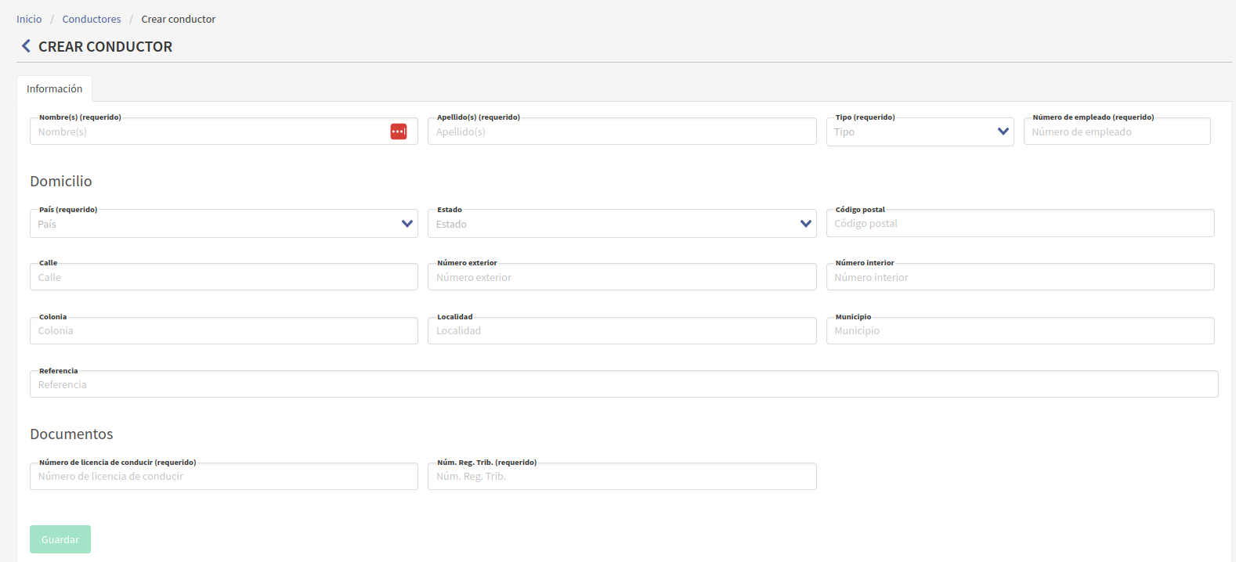Focus the Número de licencia de conducir field

[x=223, y=477]
